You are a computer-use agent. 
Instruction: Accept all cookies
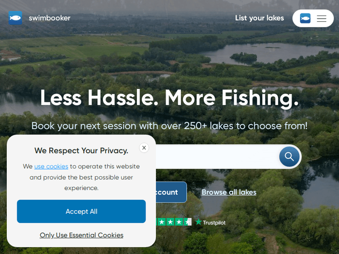tap(81, 211)
